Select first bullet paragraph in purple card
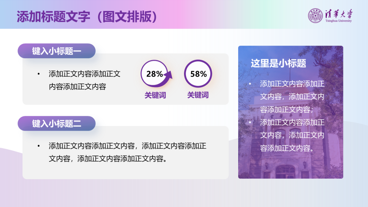368x207 pixels. (x=292, y=97)
